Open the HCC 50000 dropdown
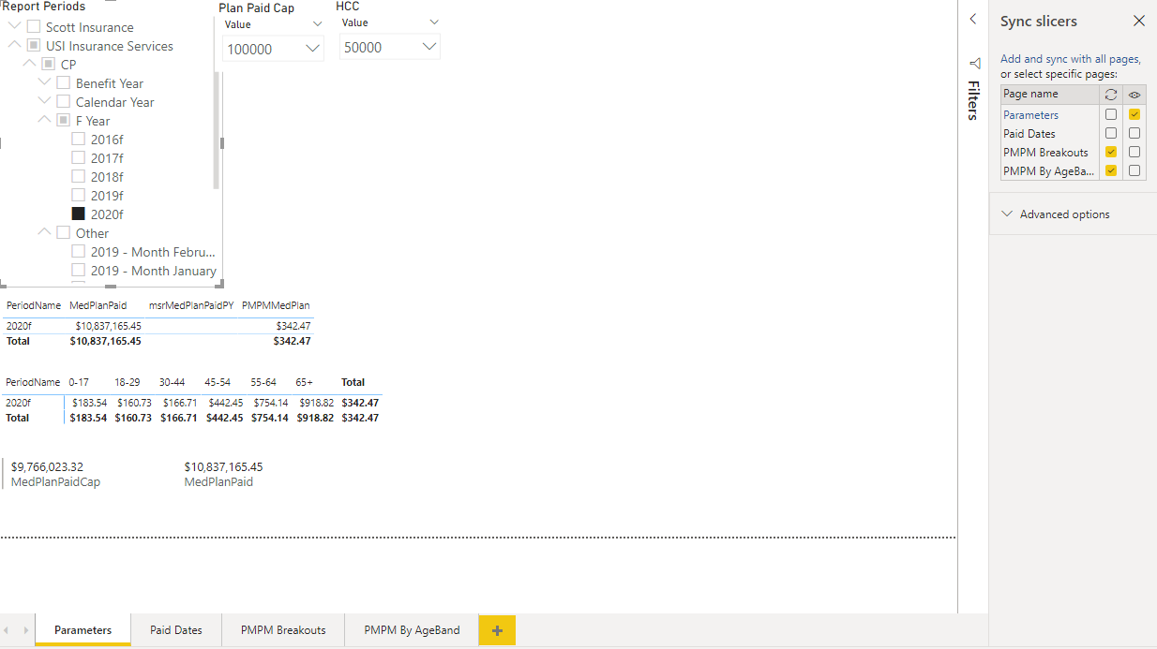The height and width of the screenshot is (649, 1157). [389, 47]
